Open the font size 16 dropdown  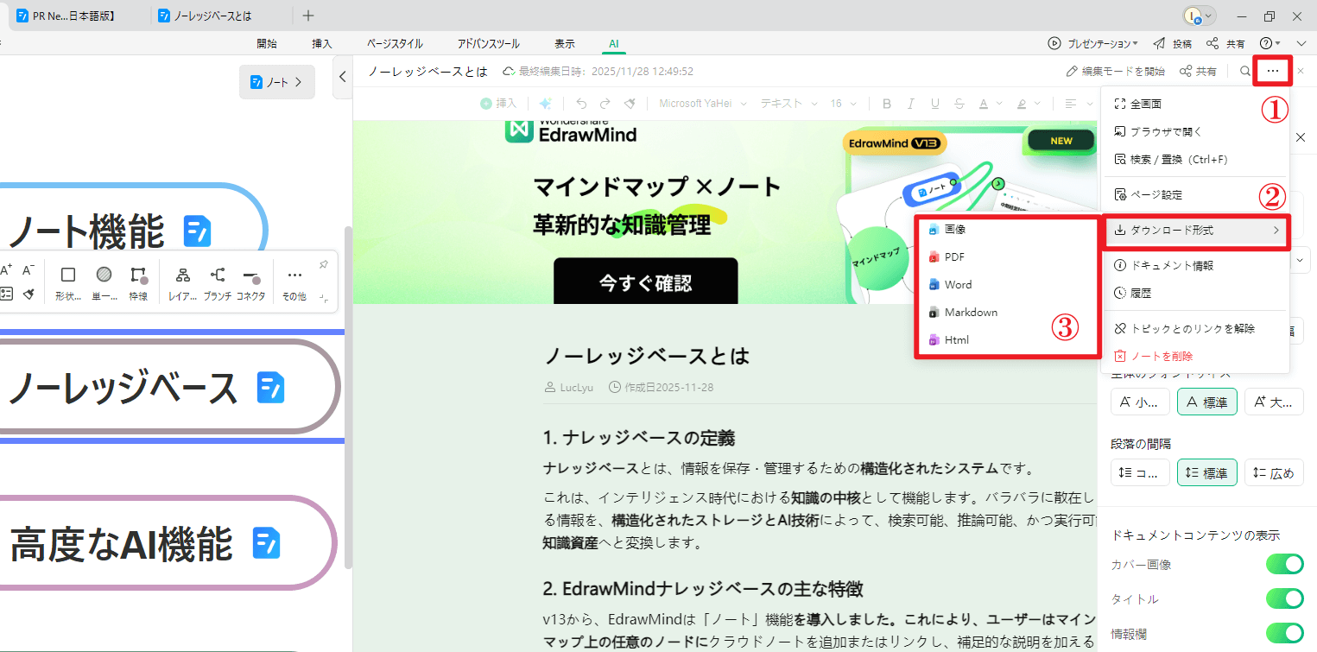point(842,103)
